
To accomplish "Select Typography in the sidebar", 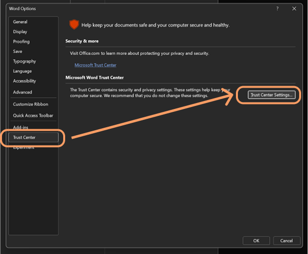I will 25,61.
